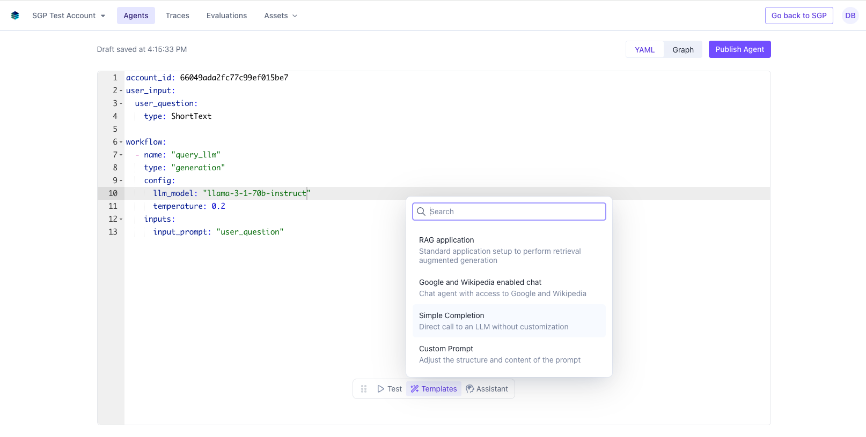This screenshot has width=866, height=437.
Task: Click the SGP logo icon
Action: (15, 16)
